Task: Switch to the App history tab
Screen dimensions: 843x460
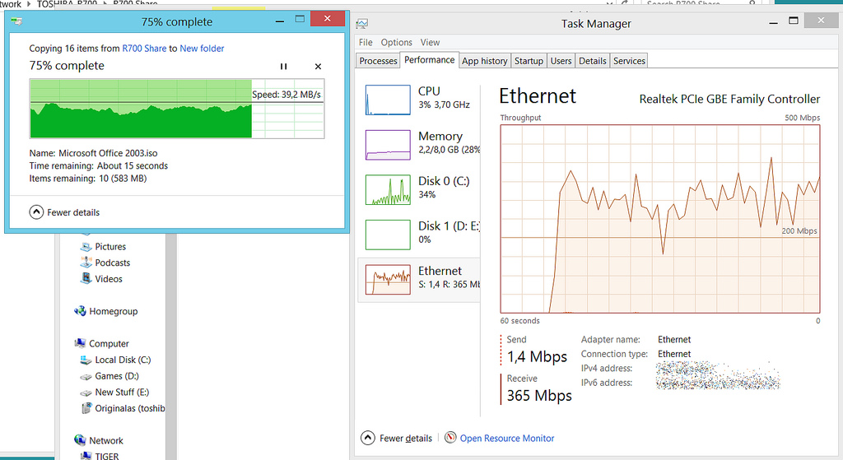Action: (x=484, y=61)
